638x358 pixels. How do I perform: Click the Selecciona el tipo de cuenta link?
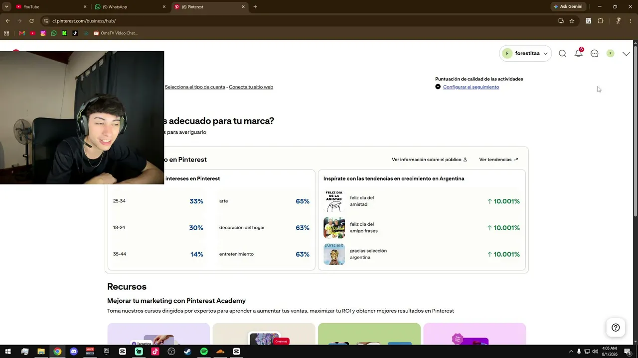click(195, 87)
